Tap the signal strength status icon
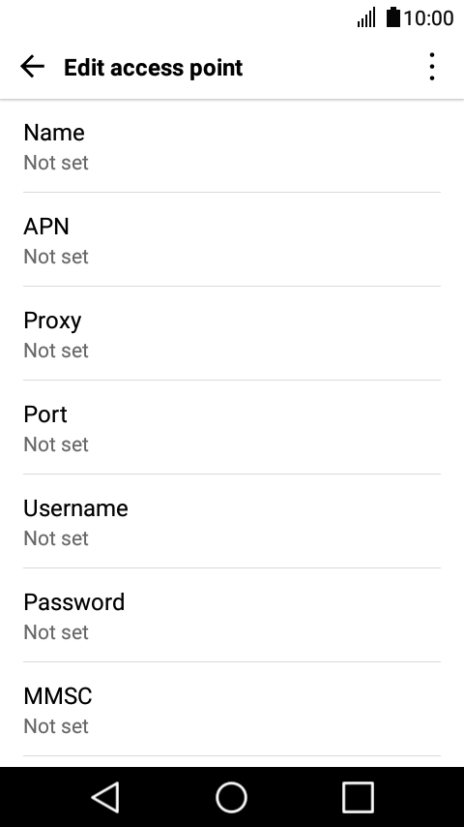 (x=366, y=17)
